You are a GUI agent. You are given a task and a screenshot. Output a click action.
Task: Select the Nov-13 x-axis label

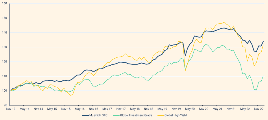(11, 109)
